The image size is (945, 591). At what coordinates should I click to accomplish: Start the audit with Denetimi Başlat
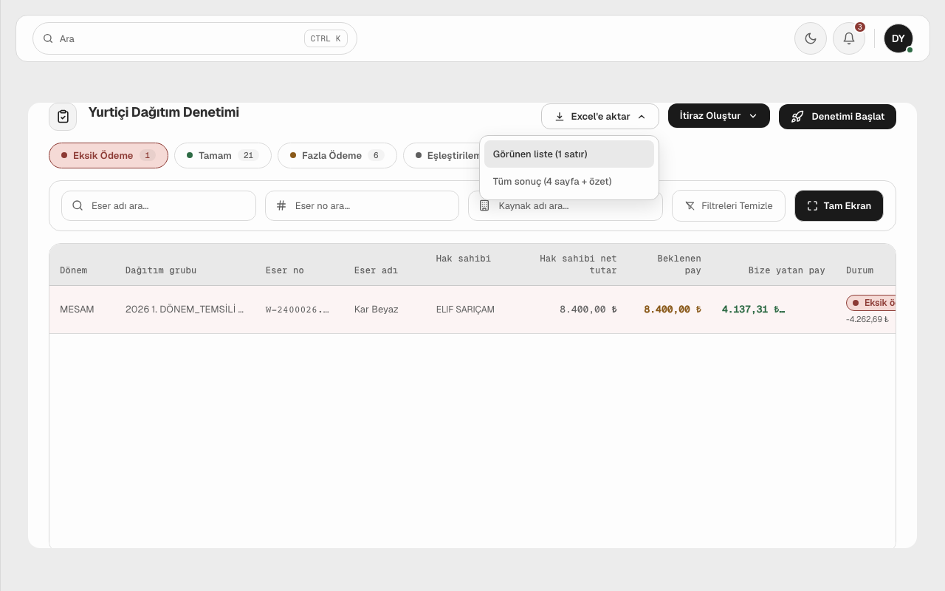pos(837,116)
